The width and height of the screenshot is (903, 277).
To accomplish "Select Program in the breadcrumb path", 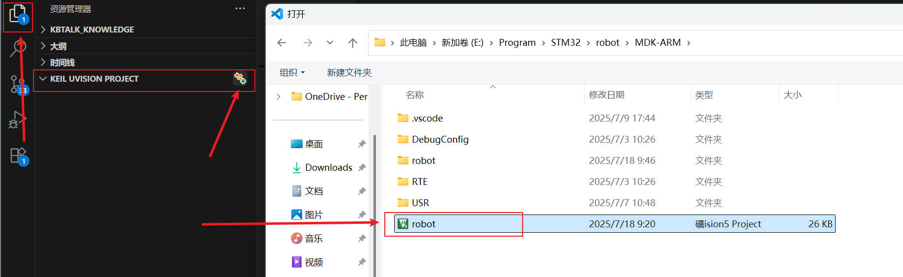I will [x=517, y=43].
